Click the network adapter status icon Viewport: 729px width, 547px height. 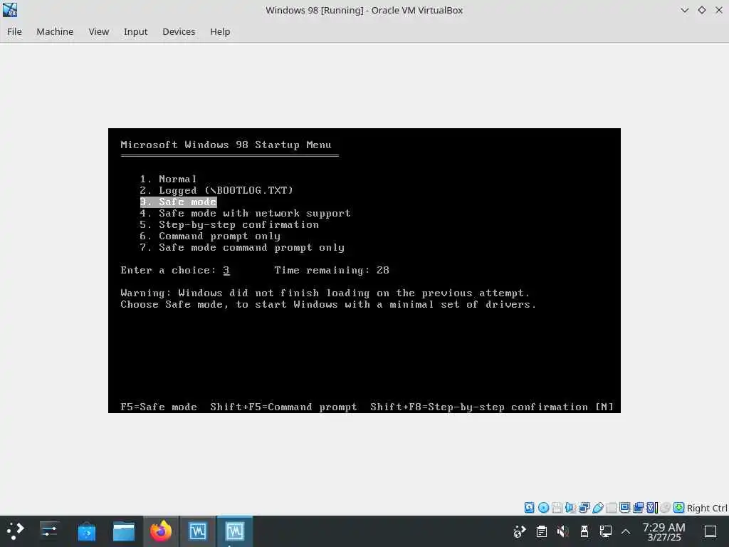584,507
